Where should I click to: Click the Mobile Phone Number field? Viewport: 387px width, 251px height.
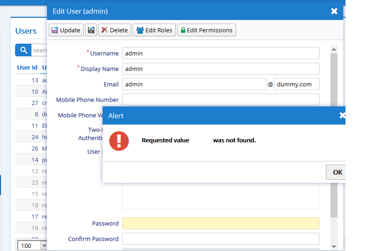pyautogui.click(x=221, y=100)
